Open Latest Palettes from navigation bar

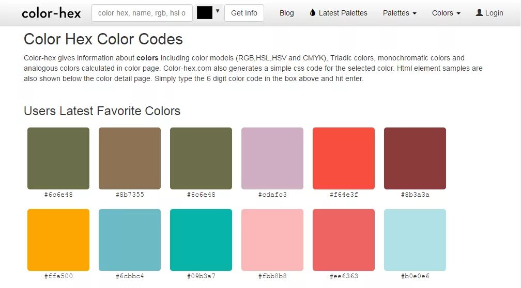[343, 13]
